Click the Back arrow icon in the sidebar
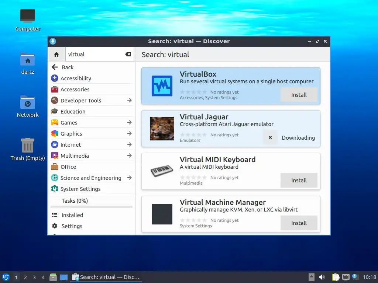 tap(55, 67)
